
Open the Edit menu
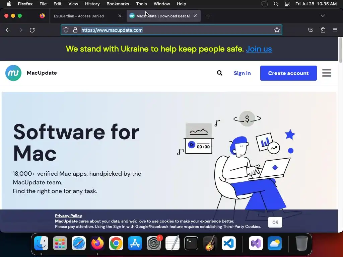click(x=57, y=4)
